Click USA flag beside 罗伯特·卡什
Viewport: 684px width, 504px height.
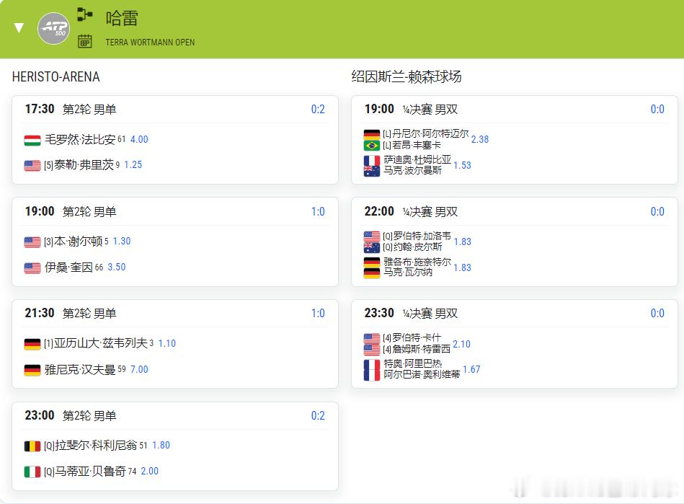[x=372, y=339]
